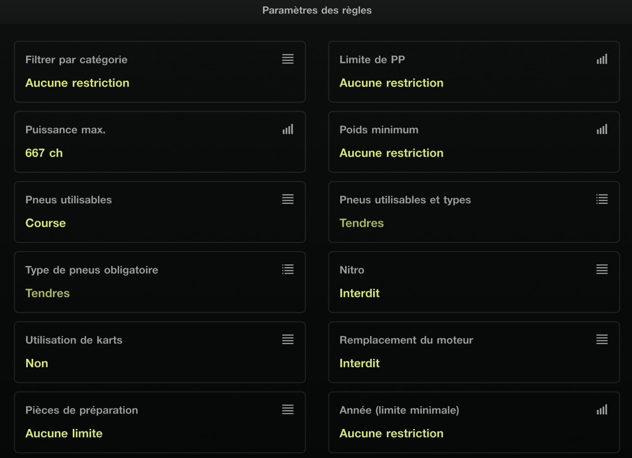The image size is (632, 458).
Task: Click list icon on Remplacement du moteur
Action: click(602, 339)
